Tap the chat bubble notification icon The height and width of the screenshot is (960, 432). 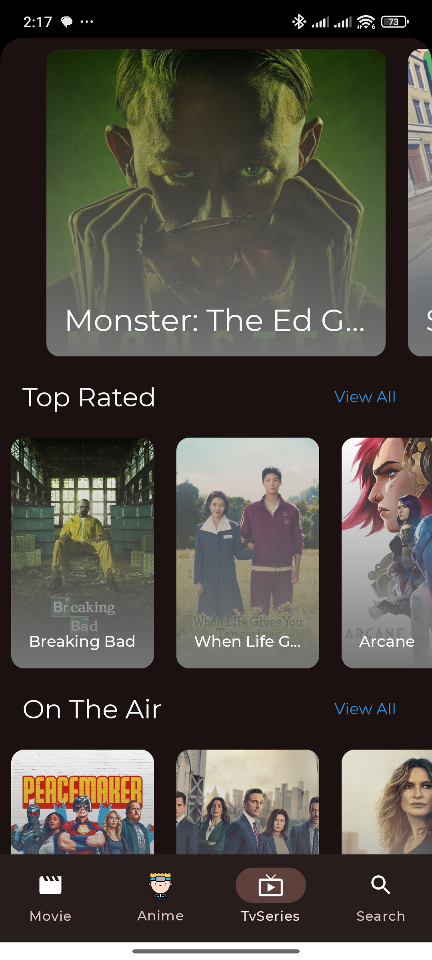(x=67, y=22)
